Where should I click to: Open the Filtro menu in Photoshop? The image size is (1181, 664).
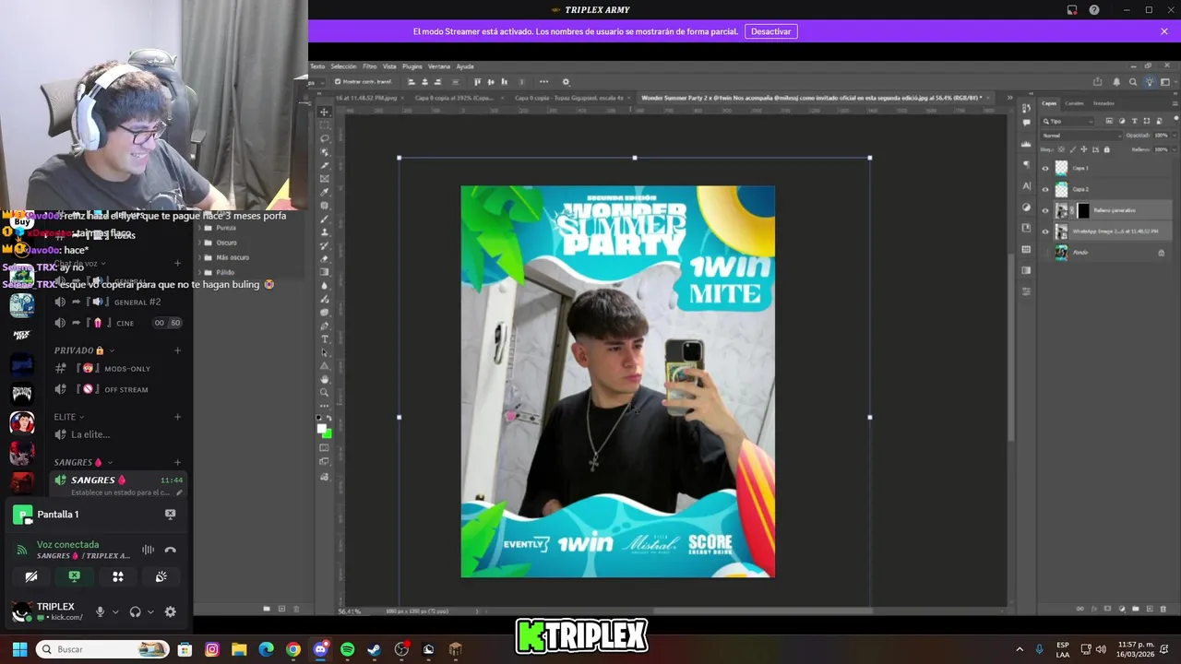[x=370, y=66]
